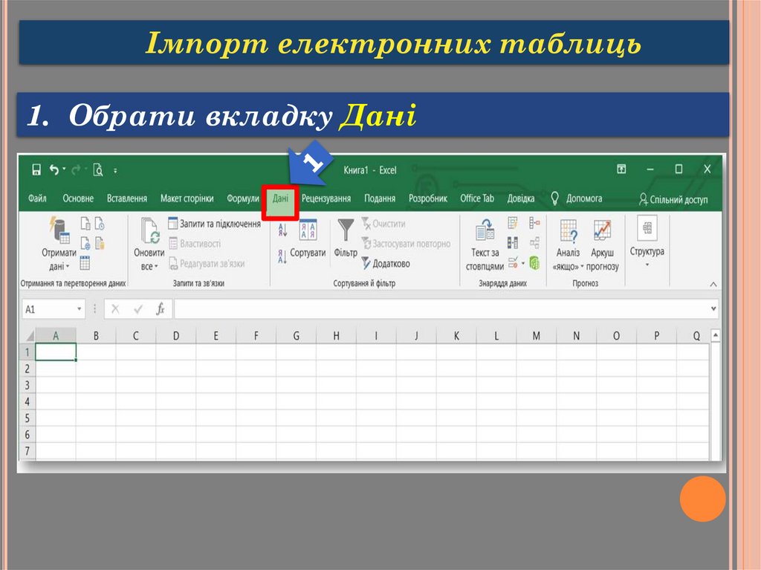Switch to the Формули tab

[243, 198]
